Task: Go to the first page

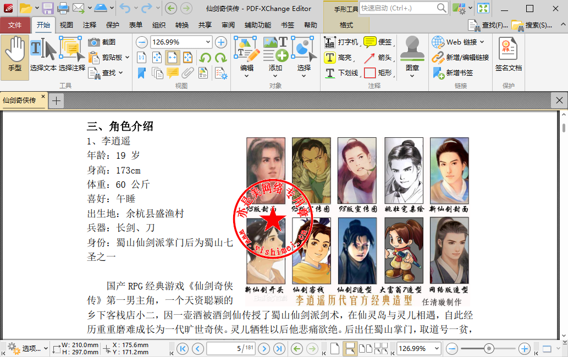Action: (x=183, y=349)
